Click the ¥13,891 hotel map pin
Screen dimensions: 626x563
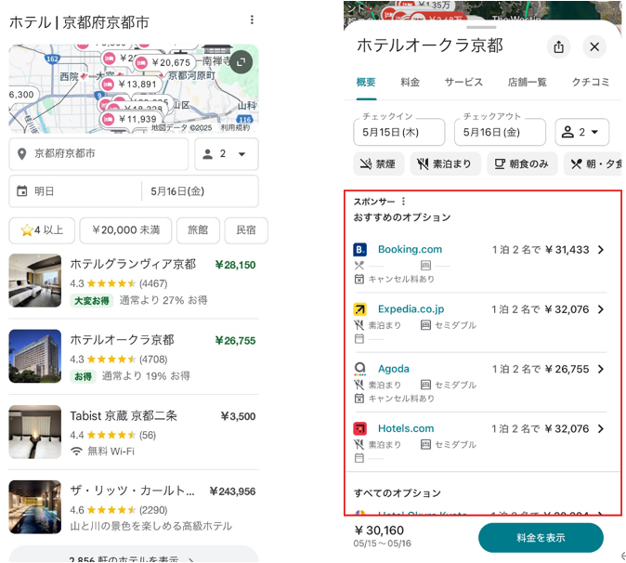coord(131,85)
